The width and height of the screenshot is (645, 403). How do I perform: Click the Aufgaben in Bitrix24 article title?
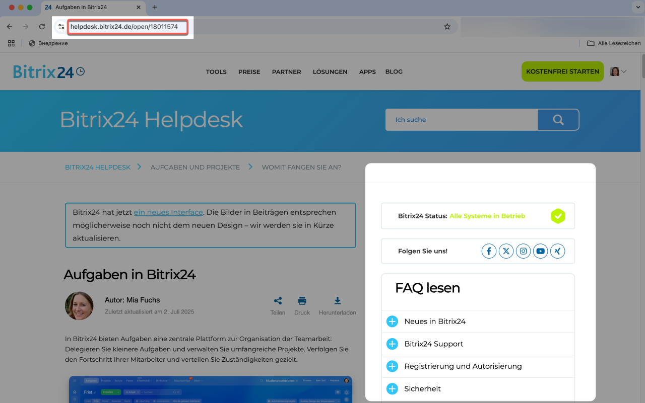130,275
